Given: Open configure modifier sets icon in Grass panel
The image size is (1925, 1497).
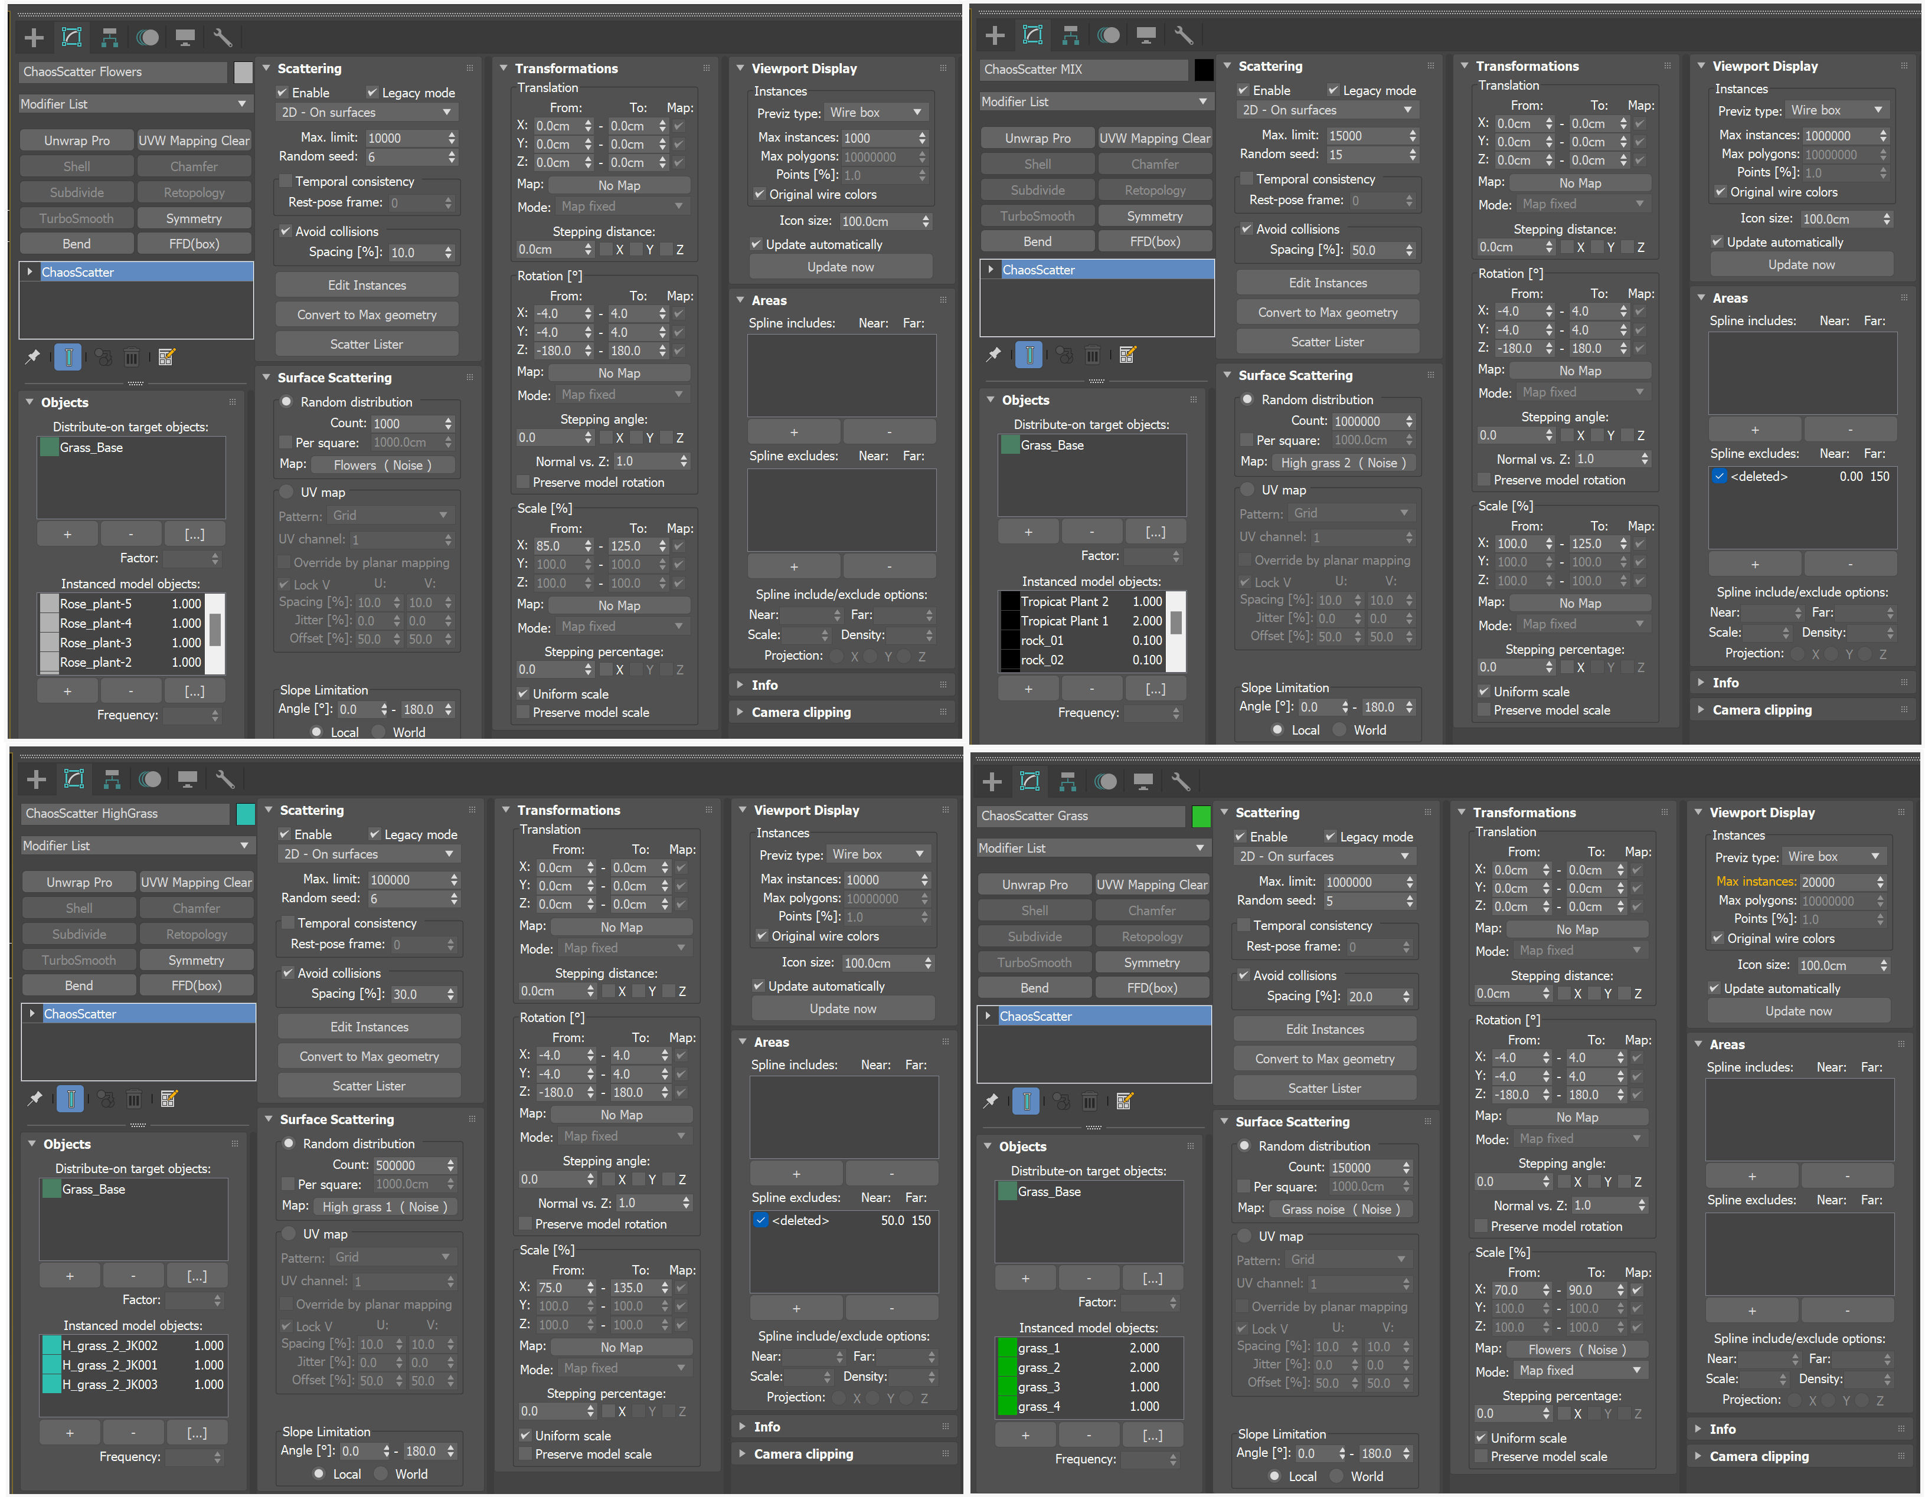Looking at the screenshot, I should click(x=1124, y=1102).
